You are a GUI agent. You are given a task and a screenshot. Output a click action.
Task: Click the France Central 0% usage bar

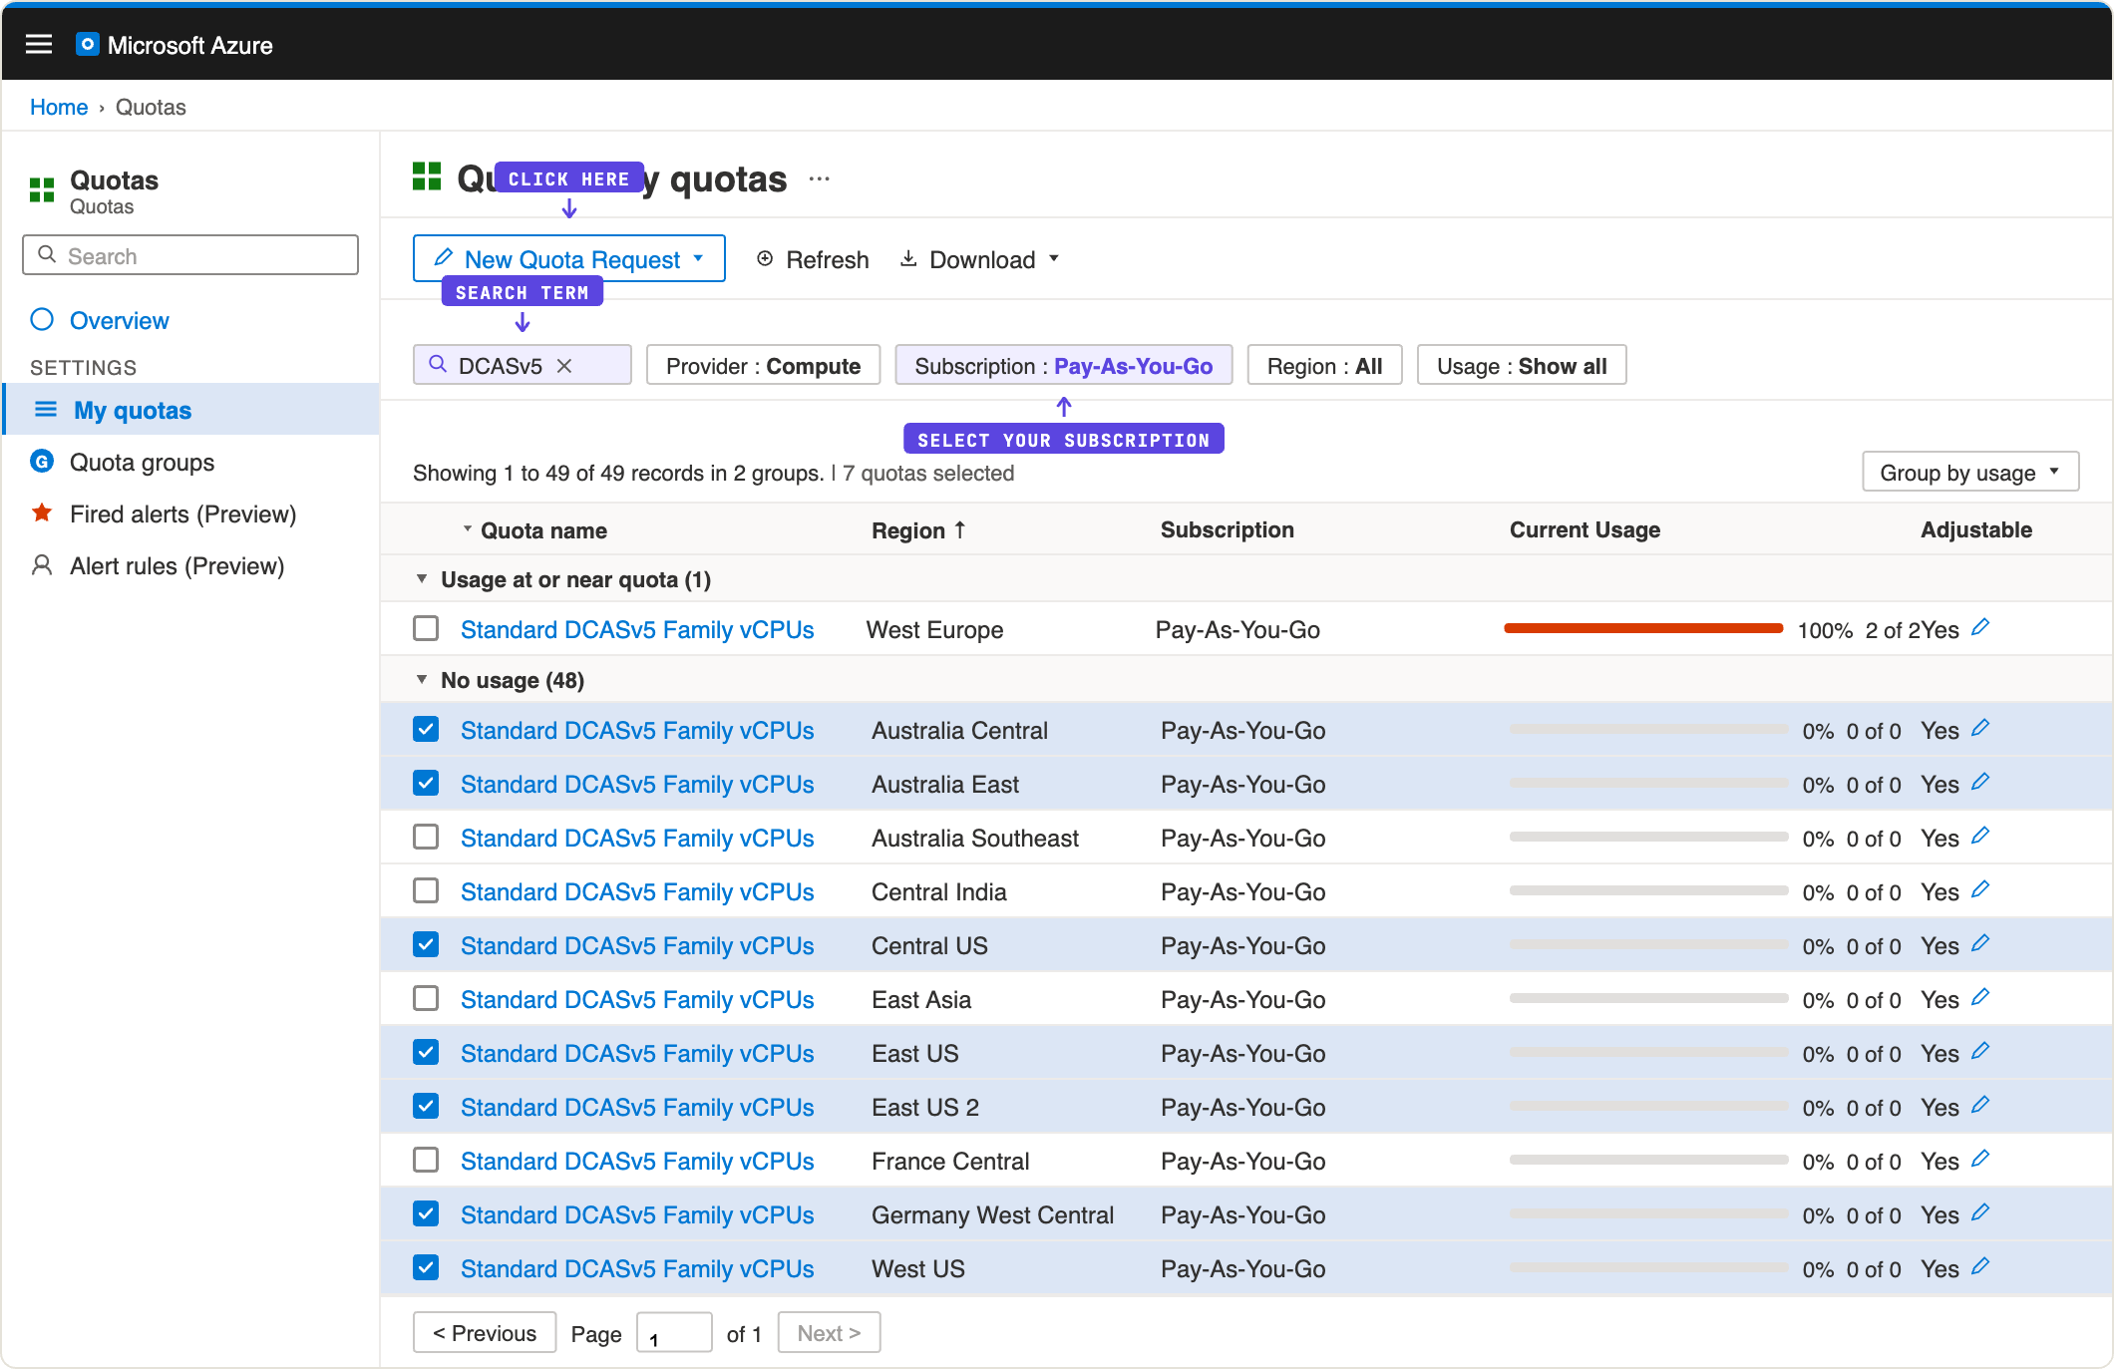tap(1649, 1161)
